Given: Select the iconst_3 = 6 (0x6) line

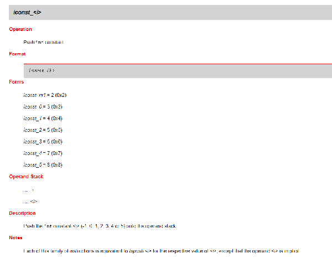Looking at the screenshot, I should tap(43, 142).
